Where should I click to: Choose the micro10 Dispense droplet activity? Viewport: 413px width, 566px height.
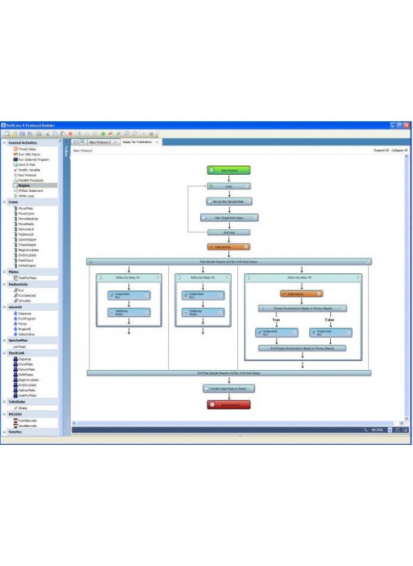pos(23,313)
